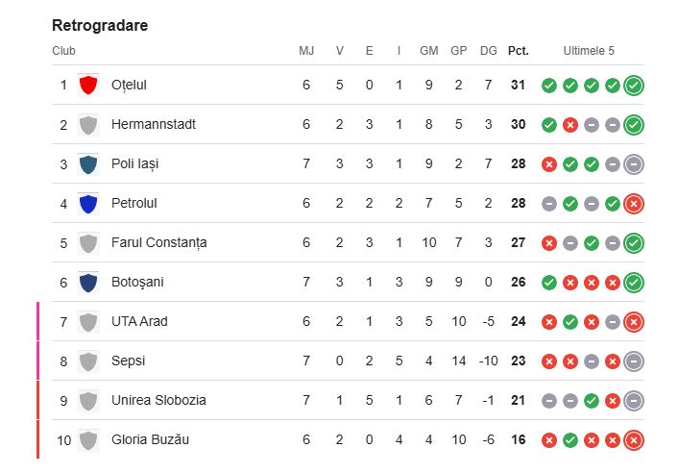The width and height of the screenshot is (678, 473).
Task: Click the Botoșani club crest icon
Action: click(x=88, y=283)
